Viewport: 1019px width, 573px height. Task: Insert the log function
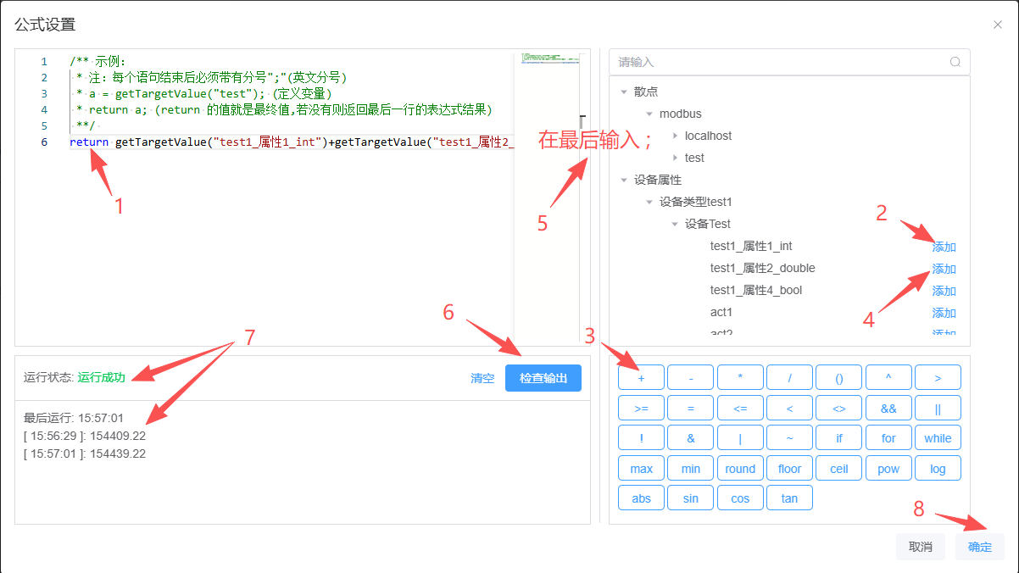click(938, 469)
